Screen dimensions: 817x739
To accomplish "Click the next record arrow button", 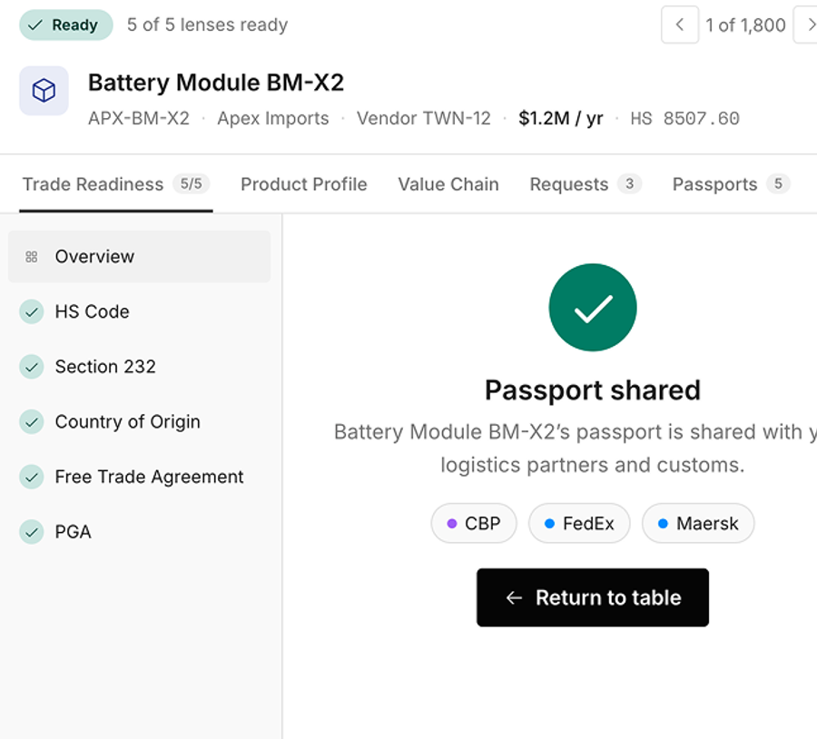I will (805, 25).
